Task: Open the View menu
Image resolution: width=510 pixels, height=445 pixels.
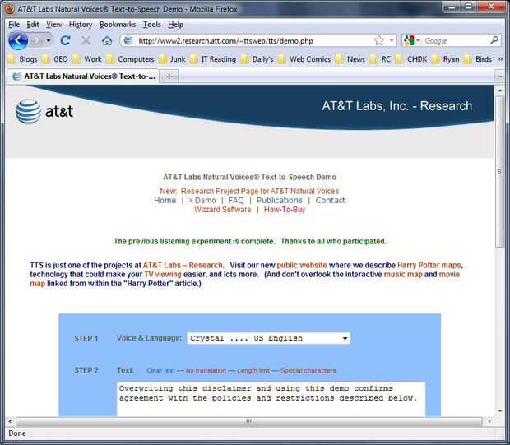Action: pos(53,25)
